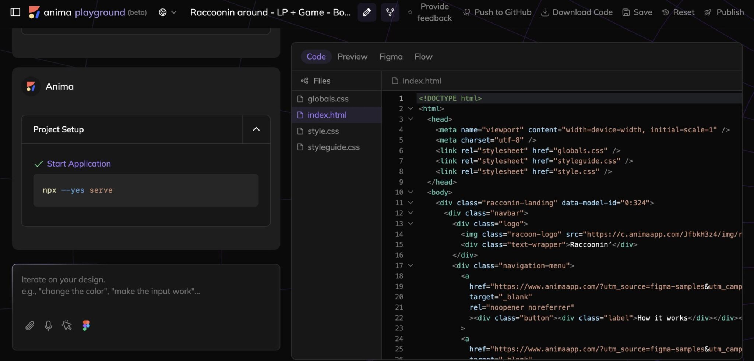Click the iterate on your design input field
Viewport: 754px width, 361px height.
(129, 290)
